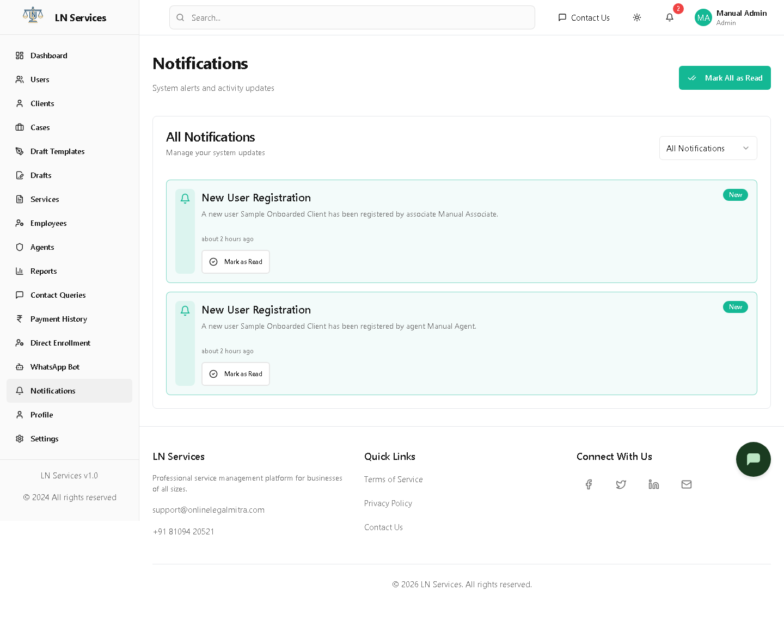Click the Reports bar chart icon

click(20, 271)
